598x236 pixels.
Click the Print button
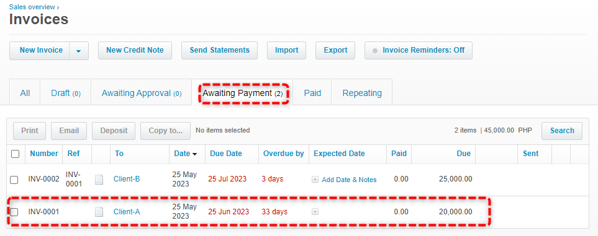(29, 131)
